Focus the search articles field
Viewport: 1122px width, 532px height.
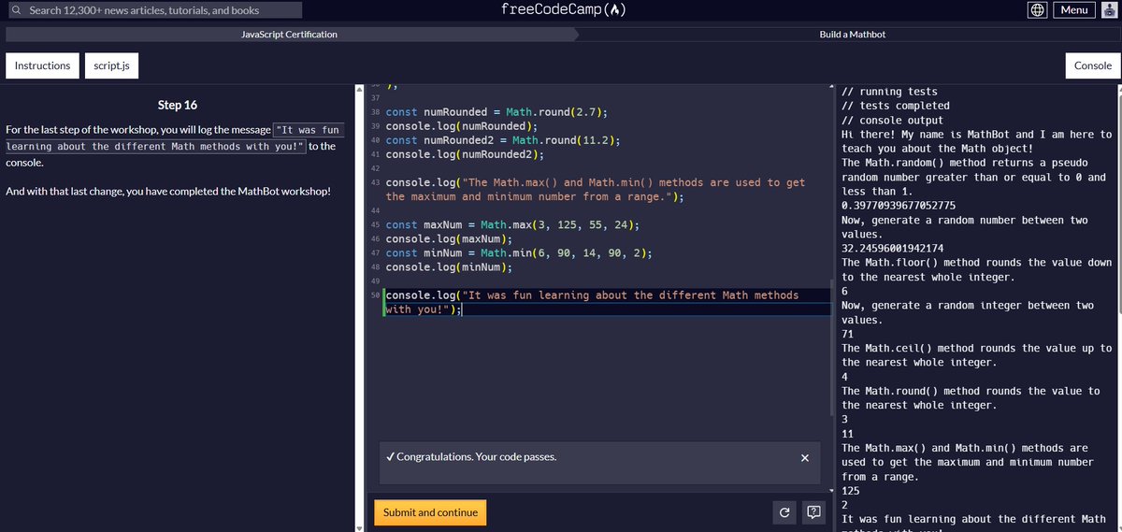pyautogui.click(x=155, y=10)
